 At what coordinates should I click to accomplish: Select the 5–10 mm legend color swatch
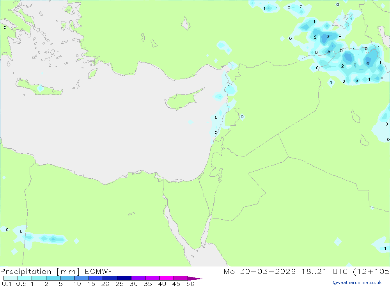(67, 278)
